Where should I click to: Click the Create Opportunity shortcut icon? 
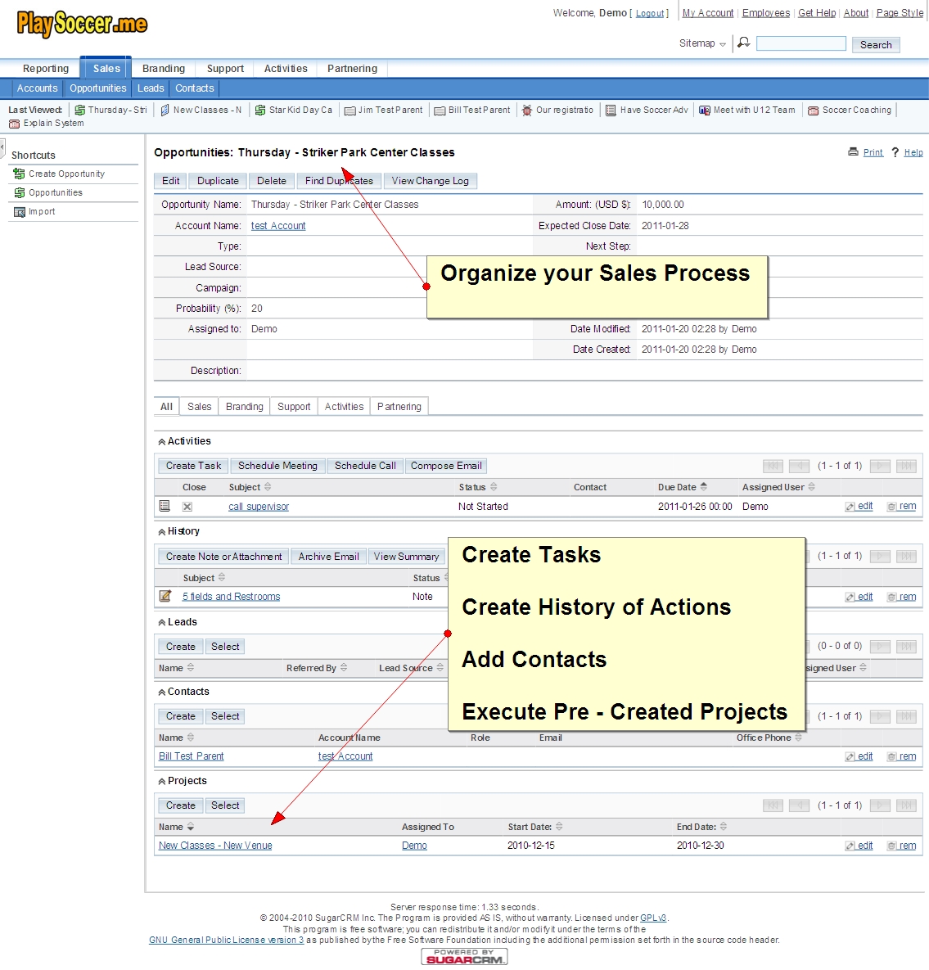(x=19, y=174)
